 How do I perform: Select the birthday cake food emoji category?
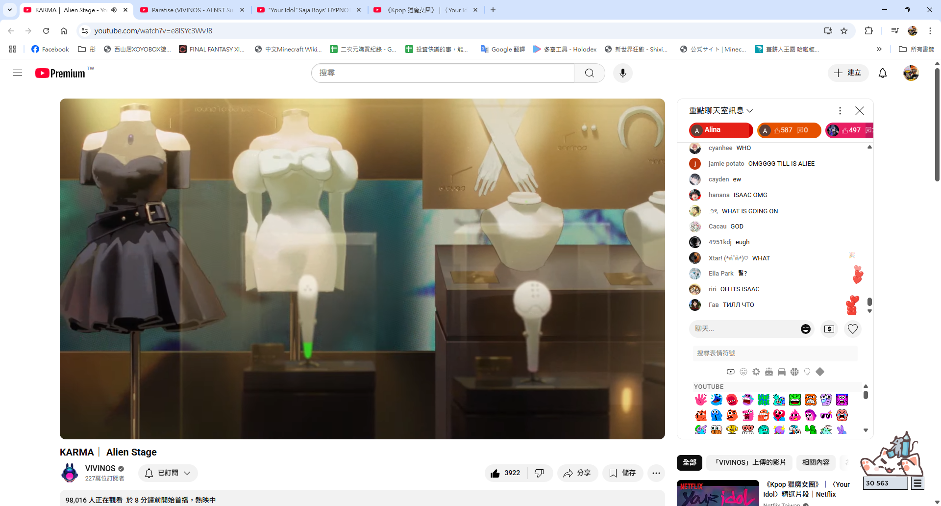pyautogui.click(x=769, y=372)
